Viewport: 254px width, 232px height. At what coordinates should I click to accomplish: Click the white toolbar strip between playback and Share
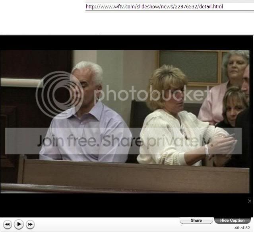107,224
